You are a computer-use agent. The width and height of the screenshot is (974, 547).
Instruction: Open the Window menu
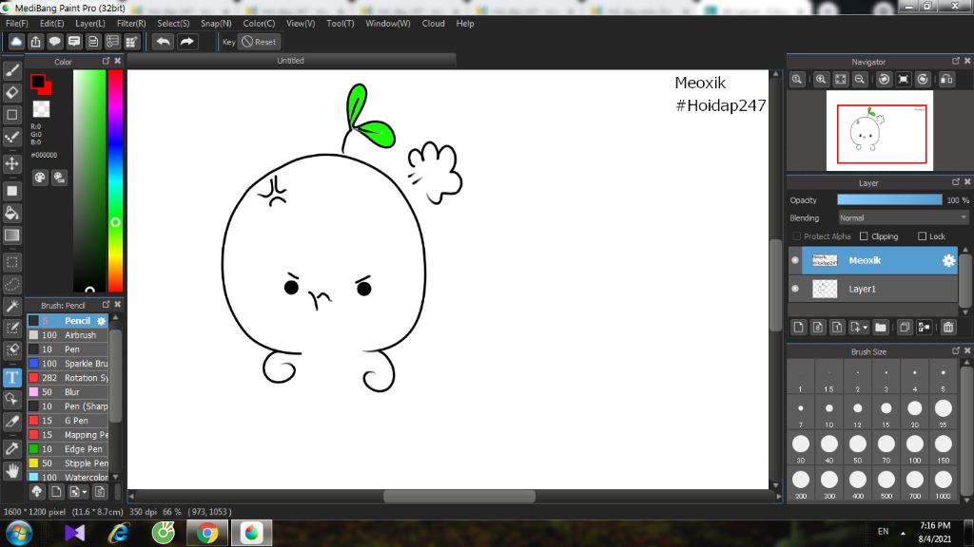[x=388, y=24]
